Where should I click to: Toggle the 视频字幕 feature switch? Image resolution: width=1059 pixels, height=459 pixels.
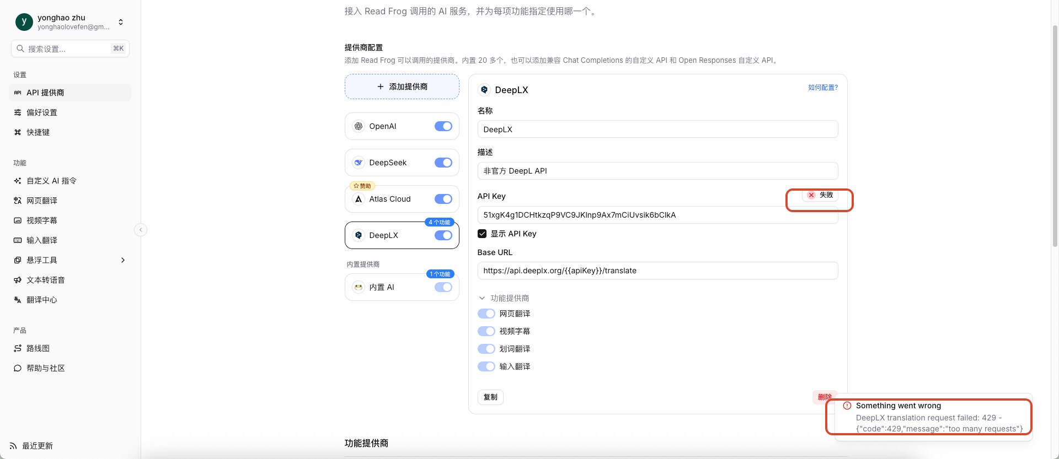tap(486, 331)
